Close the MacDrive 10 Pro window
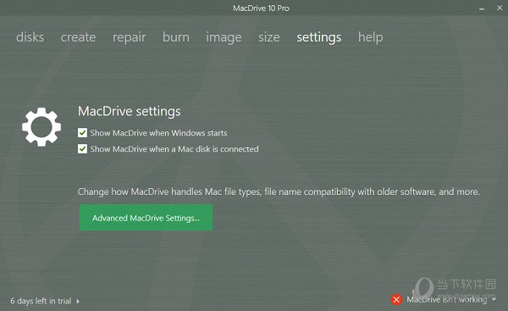This screenshot has height=311, width=508. 500,8
